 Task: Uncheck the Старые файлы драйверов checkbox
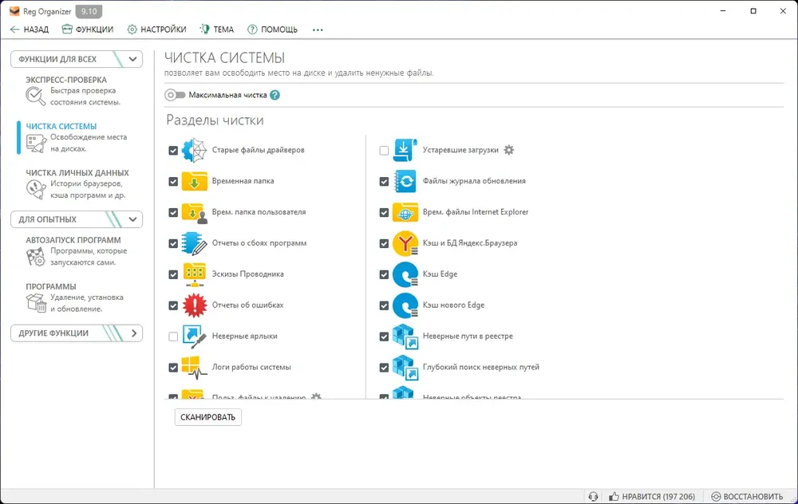[173, 151]
